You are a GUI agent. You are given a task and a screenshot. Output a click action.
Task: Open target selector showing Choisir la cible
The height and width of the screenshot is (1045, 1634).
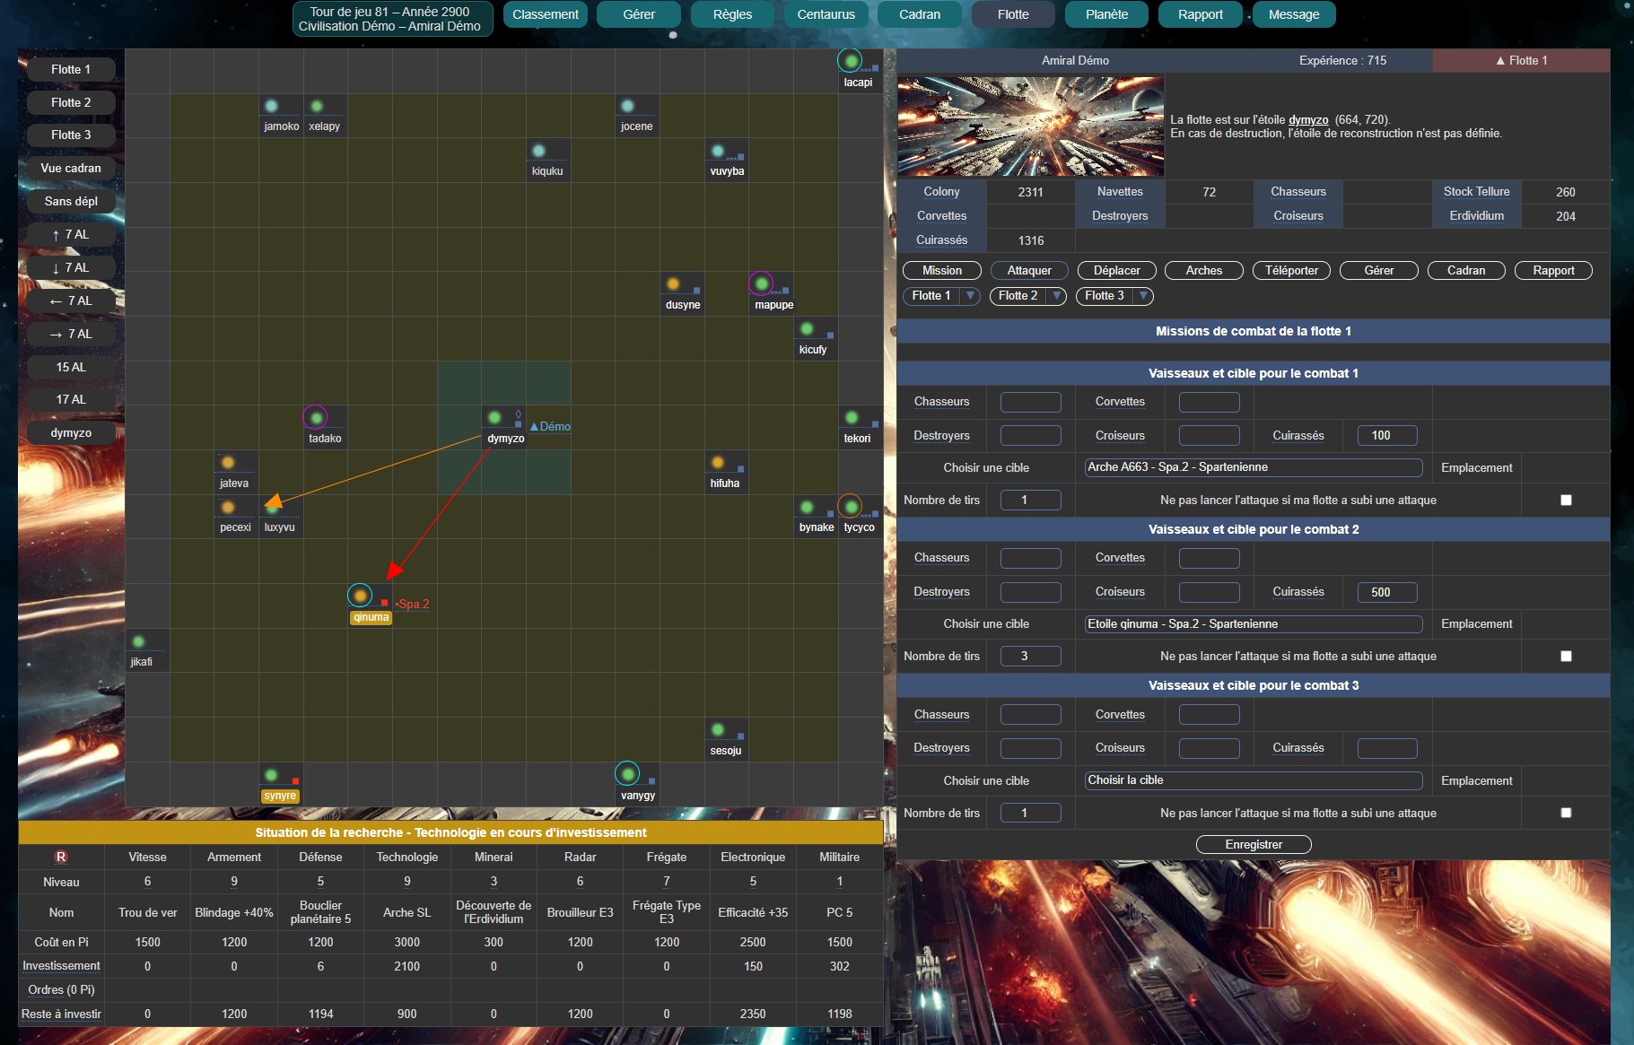pyautogui.click(x=1253, y=780)
